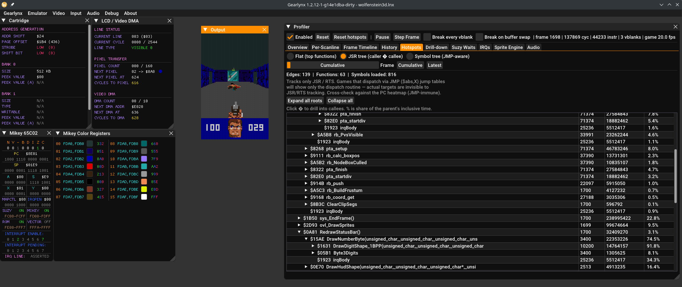This screenshot has height=287, width=682.
Task: Click the yellow color swatch for register 14
Action: (x=144, y=189)
